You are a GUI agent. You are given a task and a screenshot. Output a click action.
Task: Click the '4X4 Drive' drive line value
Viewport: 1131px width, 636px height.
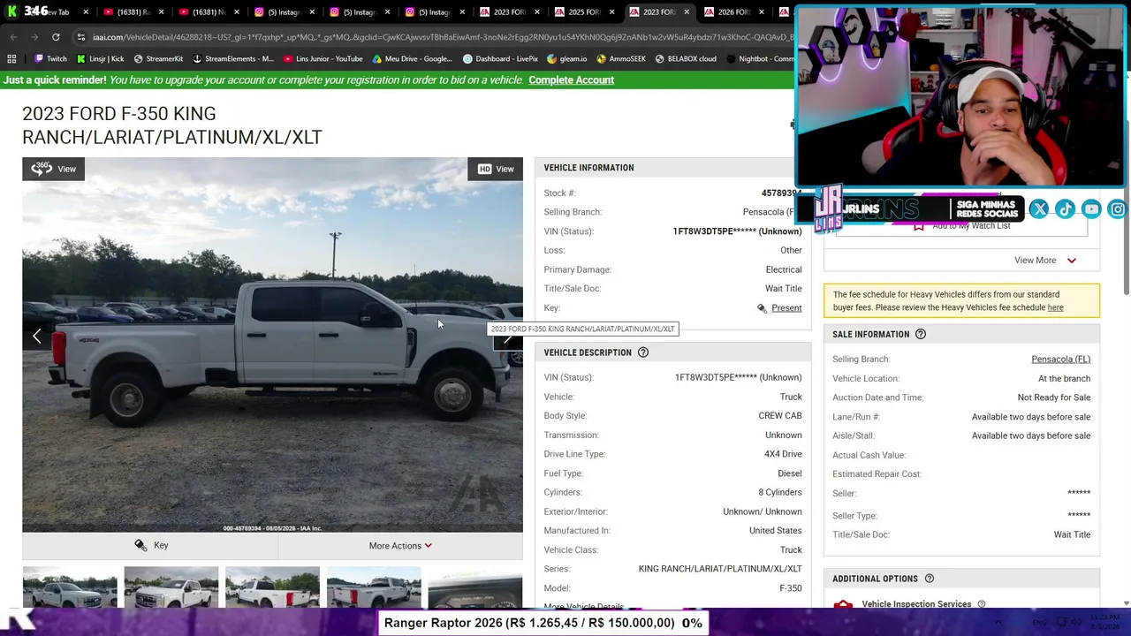click(x=783, y=454)
